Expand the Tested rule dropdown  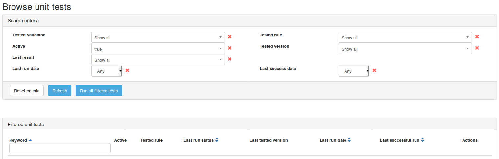pos(405,37)
